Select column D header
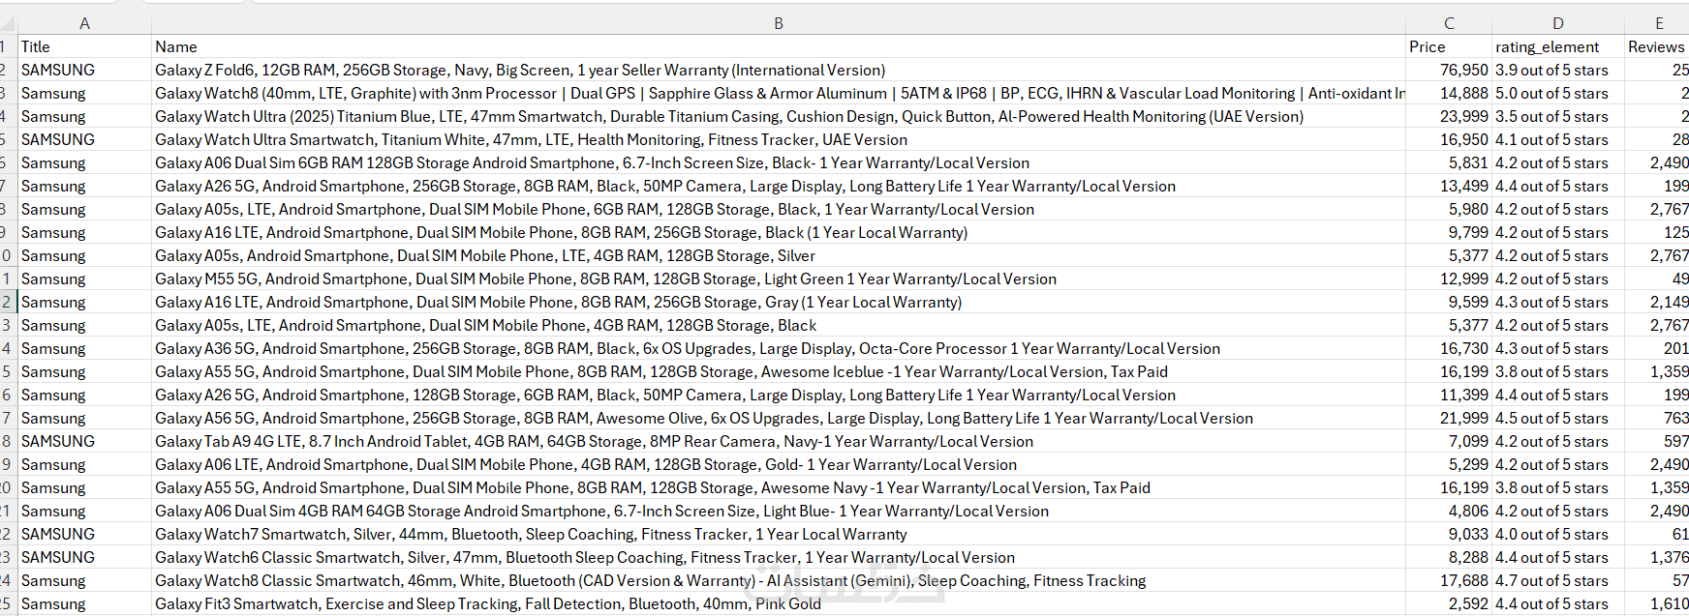The width and height of the screenshot is (1689, 616). coord(1557,23)
